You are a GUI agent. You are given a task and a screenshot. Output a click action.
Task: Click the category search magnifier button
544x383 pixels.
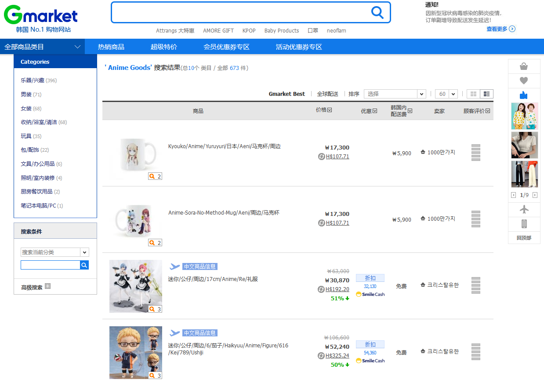[x=84, y=265]
